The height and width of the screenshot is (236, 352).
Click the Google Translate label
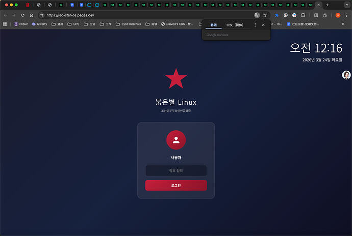217,35
